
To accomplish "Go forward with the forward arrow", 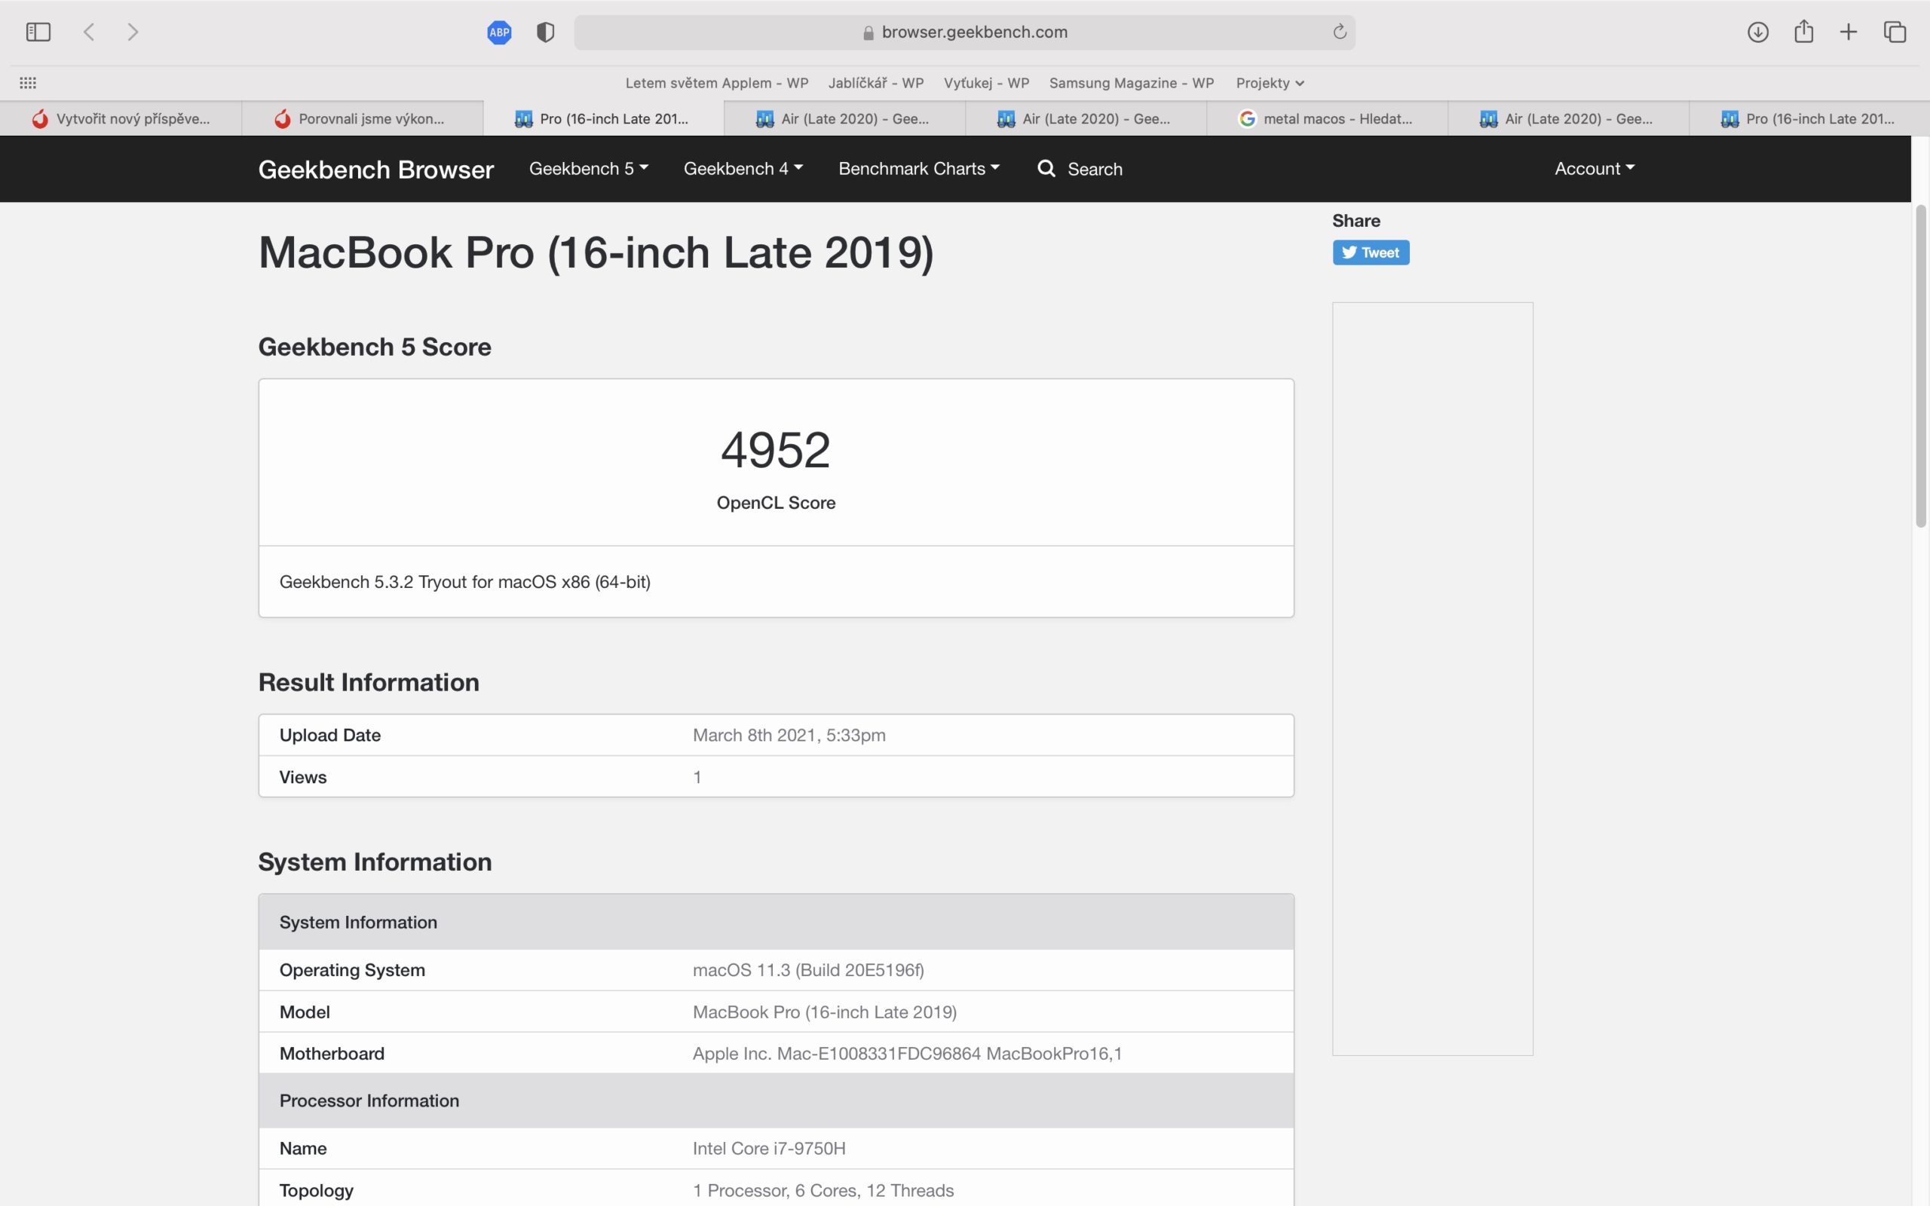I will pos(133,32).
